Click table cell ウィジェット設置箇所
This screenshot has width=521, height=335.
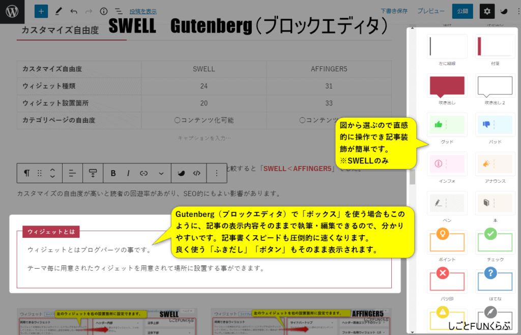point(79,103)
